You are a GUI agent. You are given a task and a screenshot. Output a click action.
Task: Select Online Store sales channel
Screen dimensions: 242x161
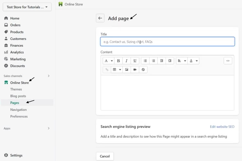point(19,83)
